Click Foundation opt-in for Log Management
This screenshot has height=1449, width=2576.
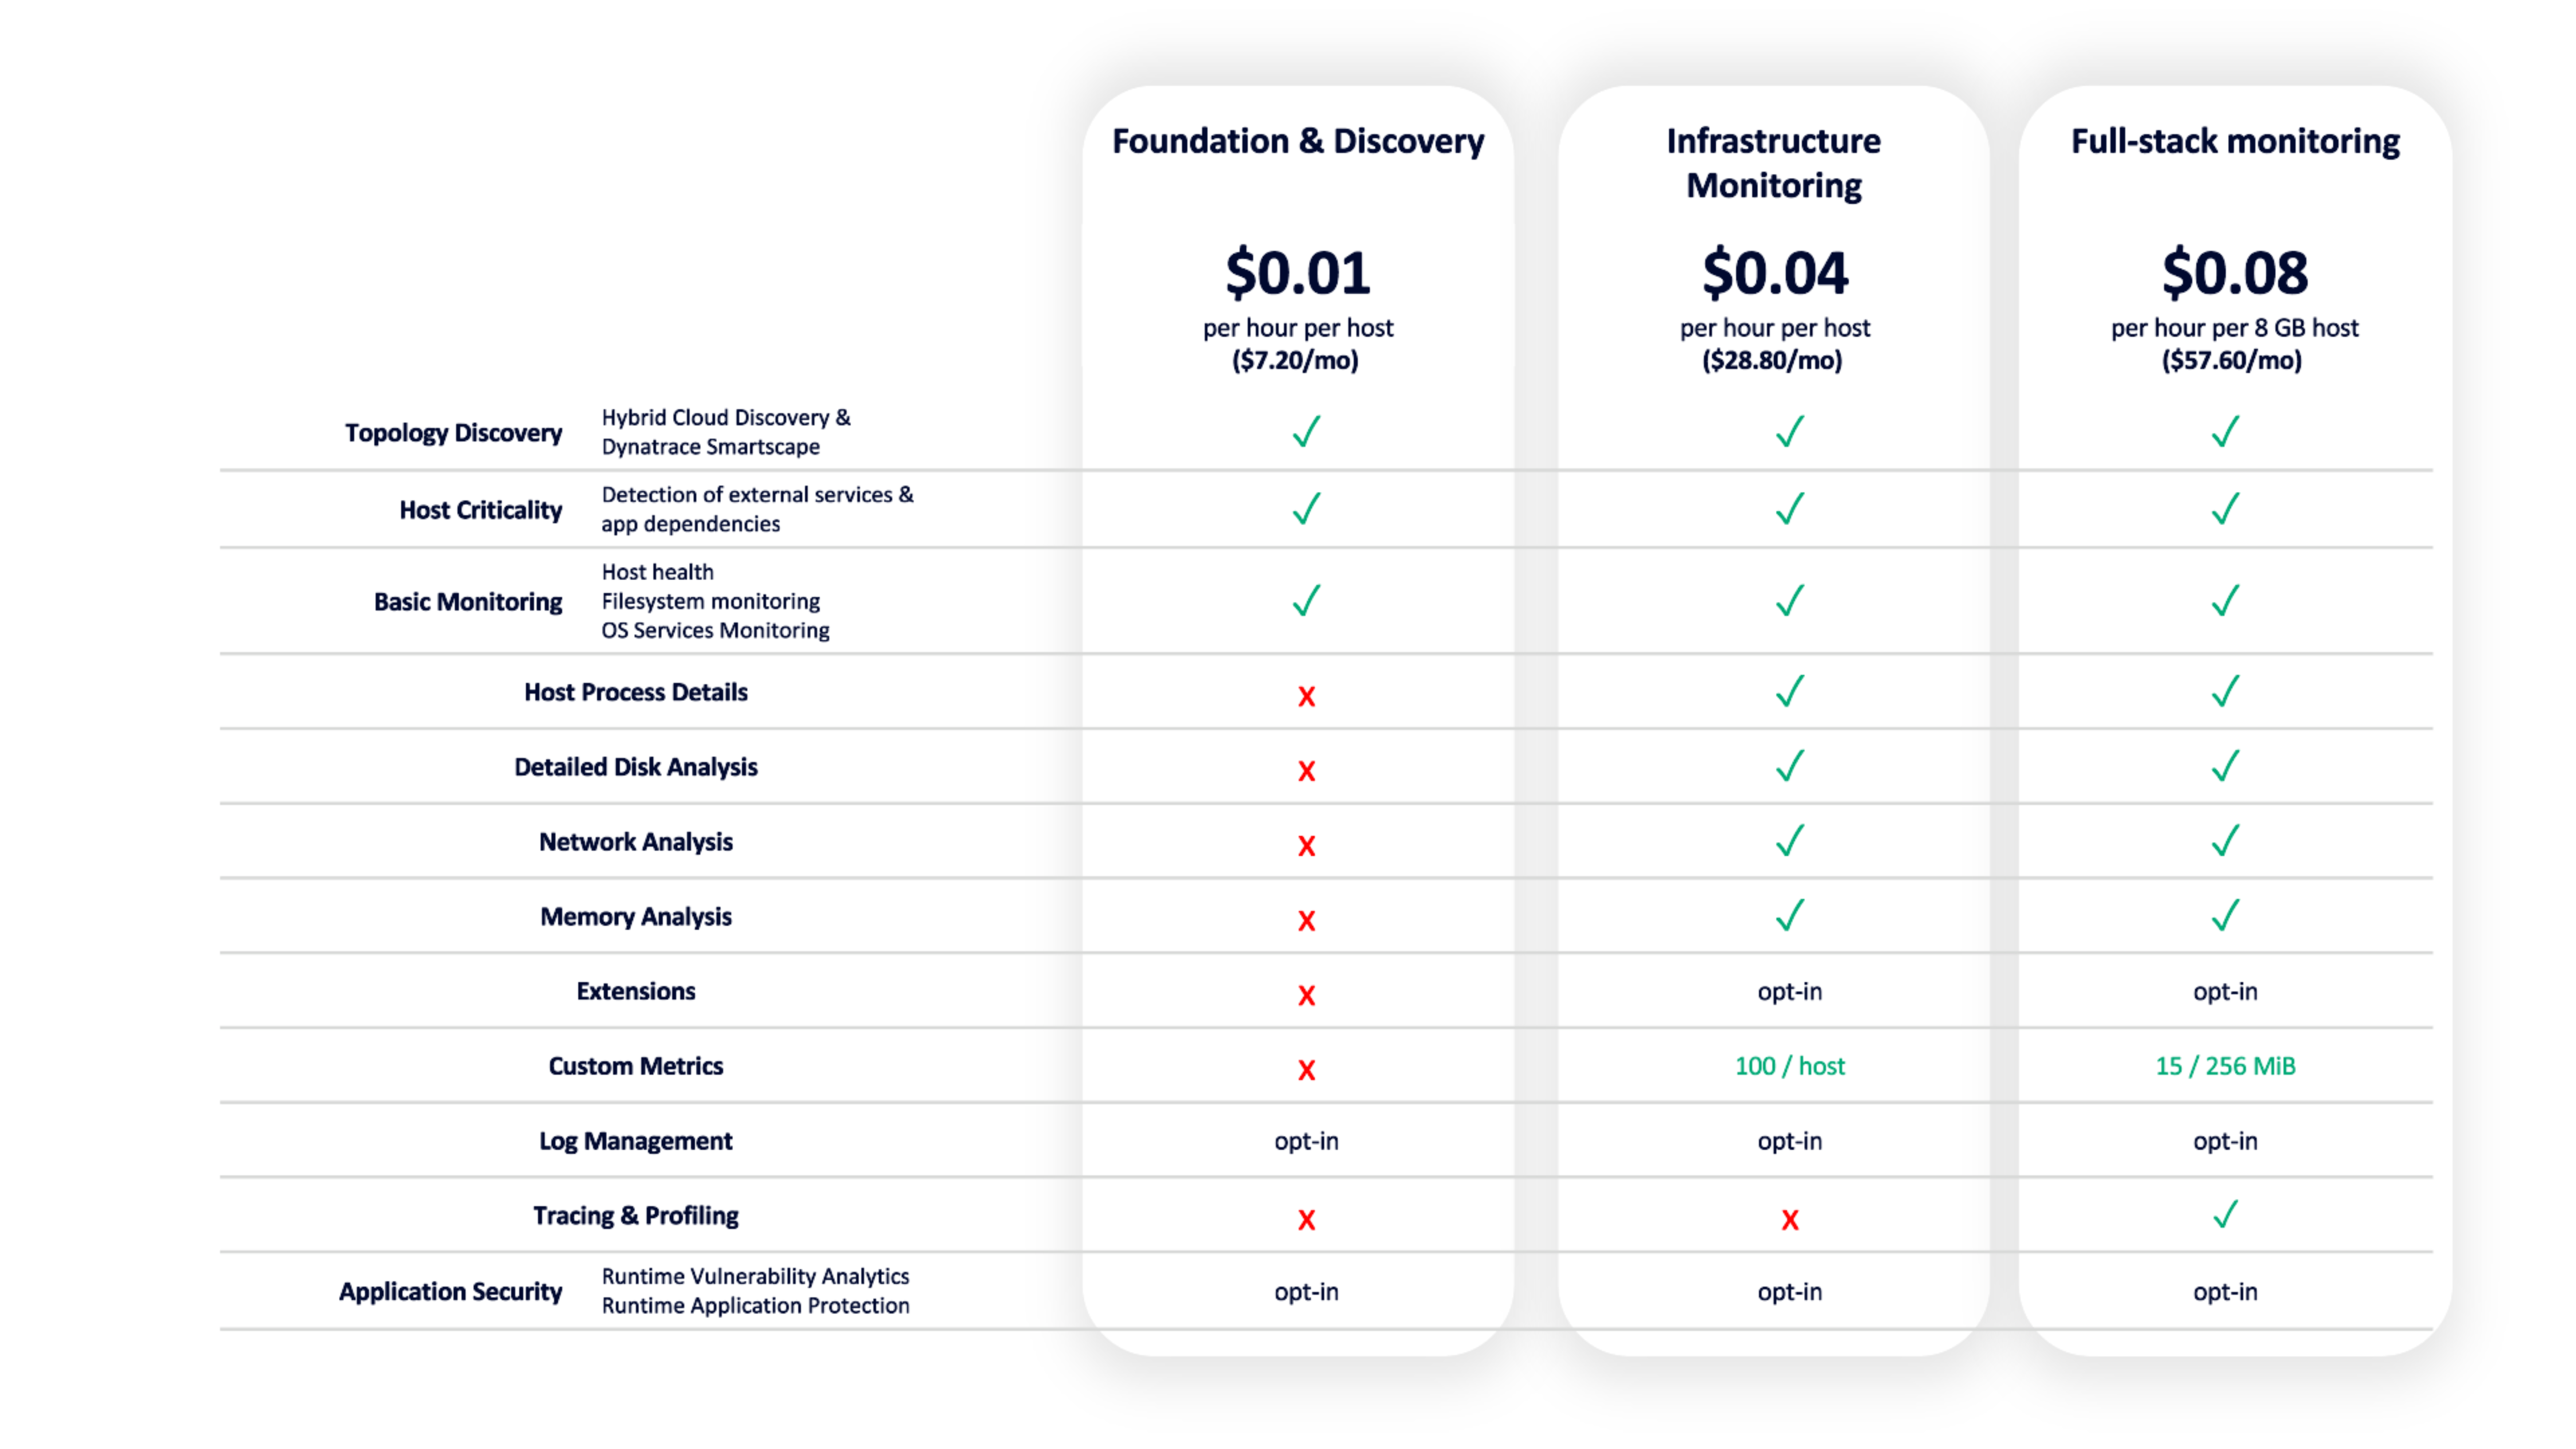coord(1306,1141)
